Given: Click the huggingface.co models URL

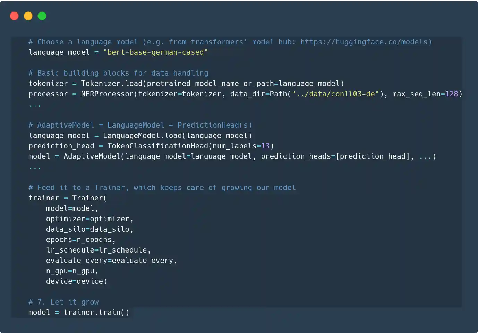Looking at the screenshot, I should 365,42.
